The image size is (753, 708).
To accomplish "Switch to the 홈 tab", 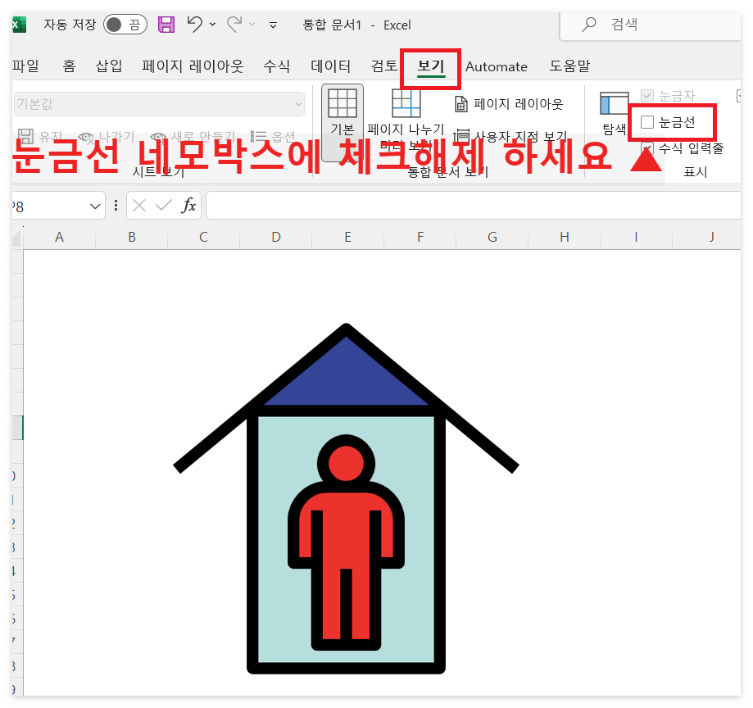I will click(x=69, y=66).
